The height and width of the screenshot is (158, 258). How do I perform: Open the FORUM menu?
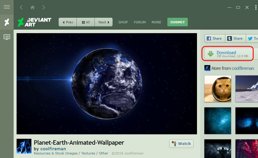click(140, 22)
